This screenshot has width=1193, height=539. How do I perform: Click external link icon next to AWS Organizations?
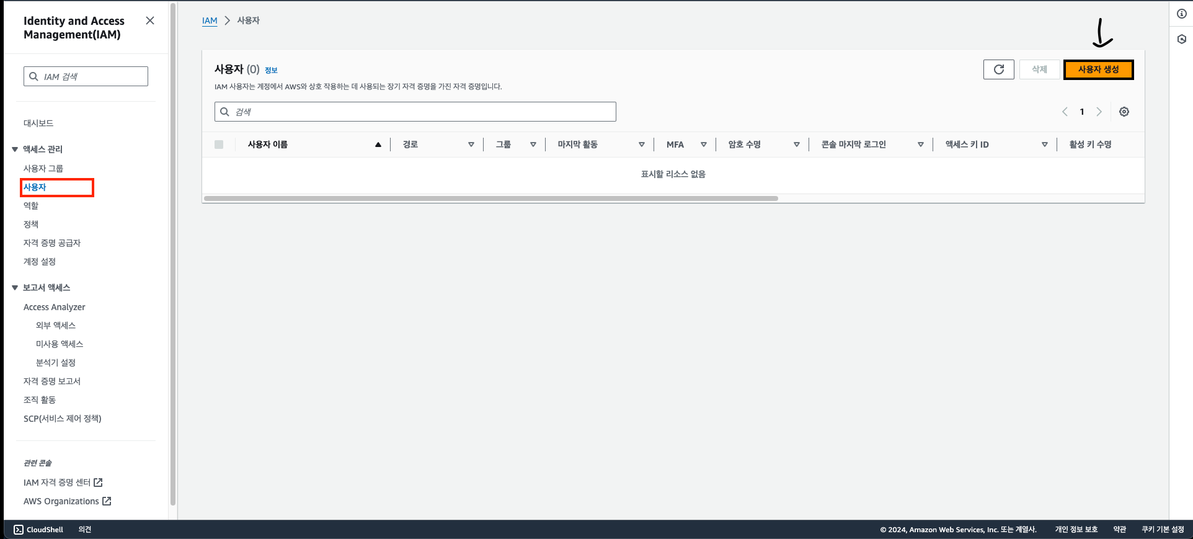tap(107, 501)
